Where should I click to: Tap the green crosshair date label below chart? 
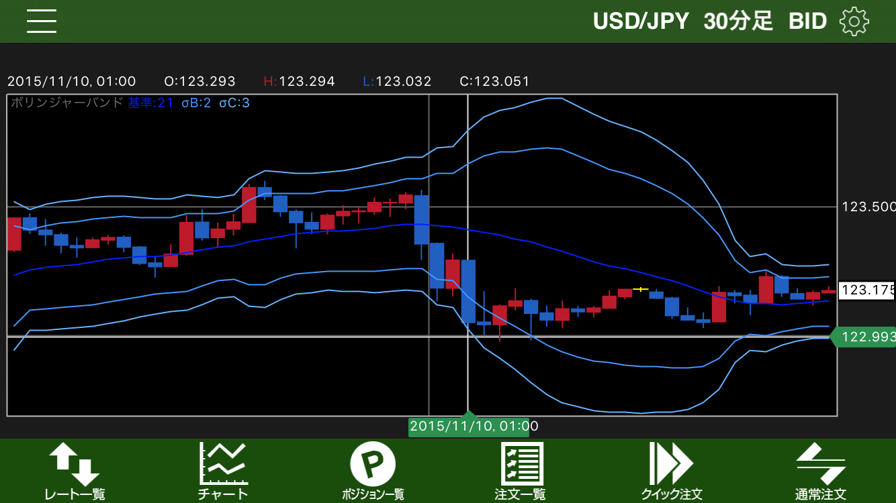pyautogui.click(x=469, y=426)
